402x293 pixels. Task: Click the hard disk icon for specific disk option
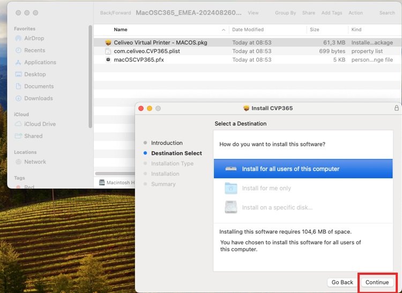pos(230,207)
